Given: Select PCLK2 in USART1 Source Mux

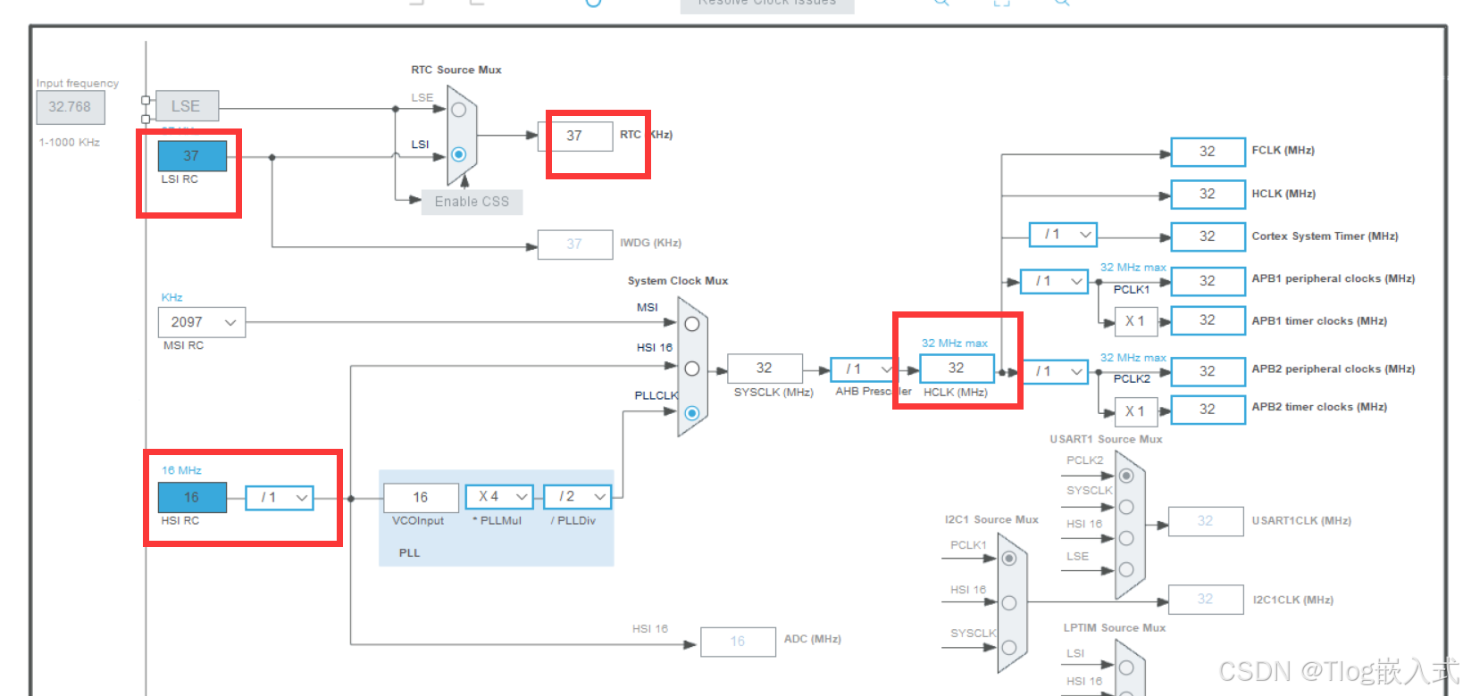Looking at the screenshot, I should click(1126, 476).
